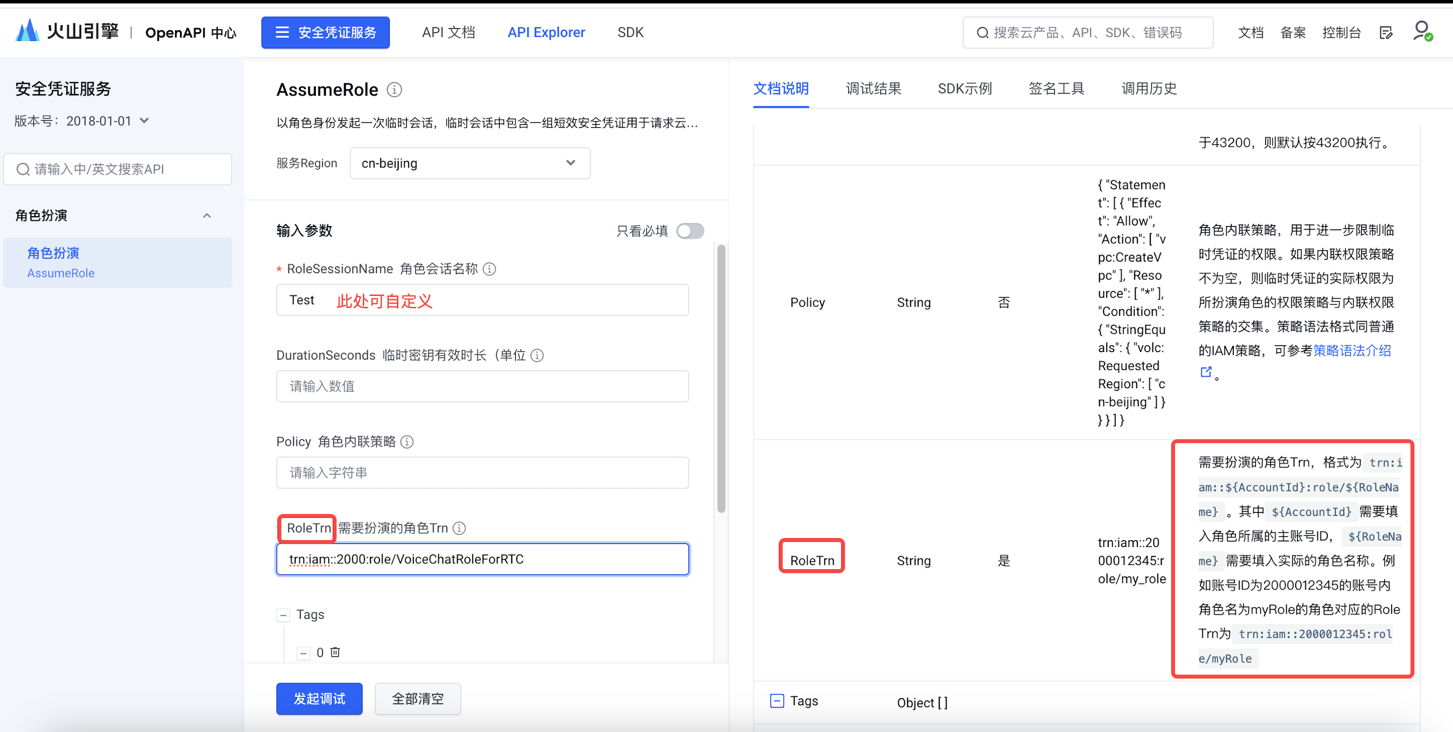
Task: Focus the top product search box
Action: (1088, 33)
